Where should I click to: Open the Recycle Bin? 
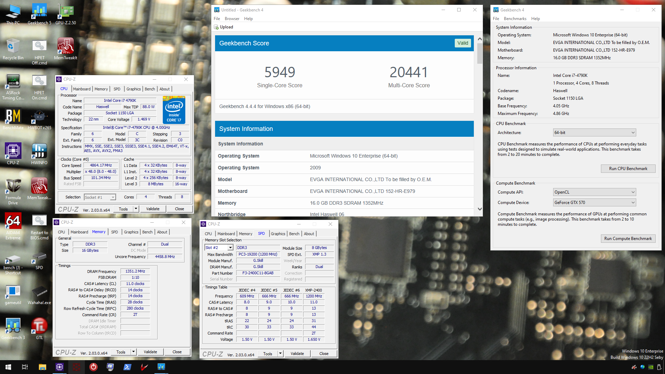tap(13, 49)
